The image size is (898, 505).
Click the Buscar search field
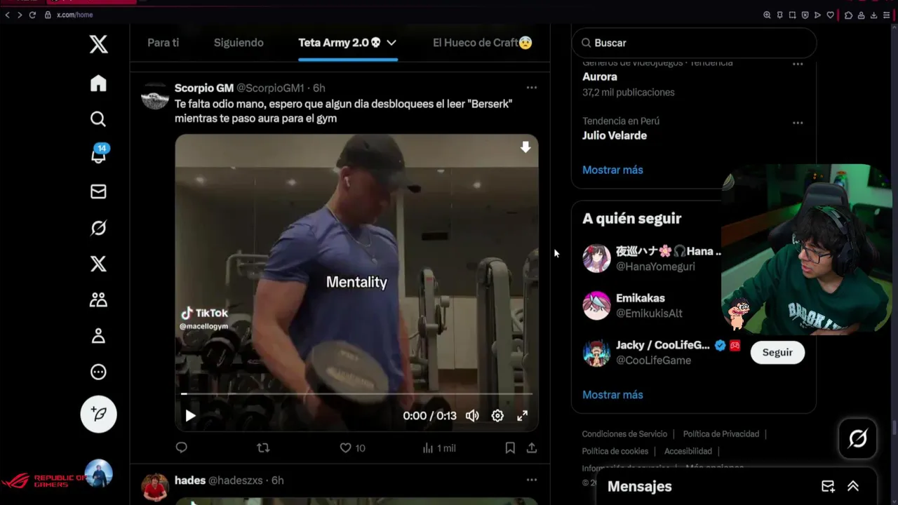694,43
